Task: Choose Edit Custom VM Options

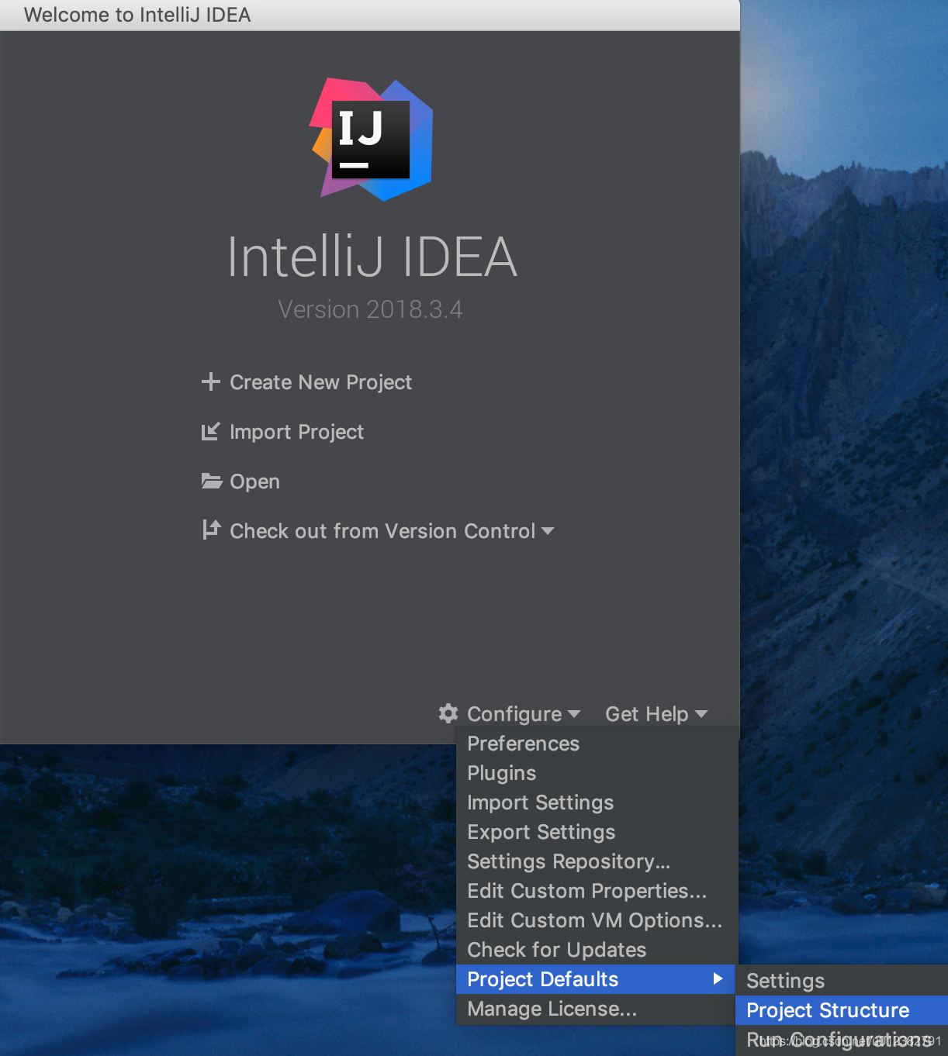Action: tap(594, 920)
